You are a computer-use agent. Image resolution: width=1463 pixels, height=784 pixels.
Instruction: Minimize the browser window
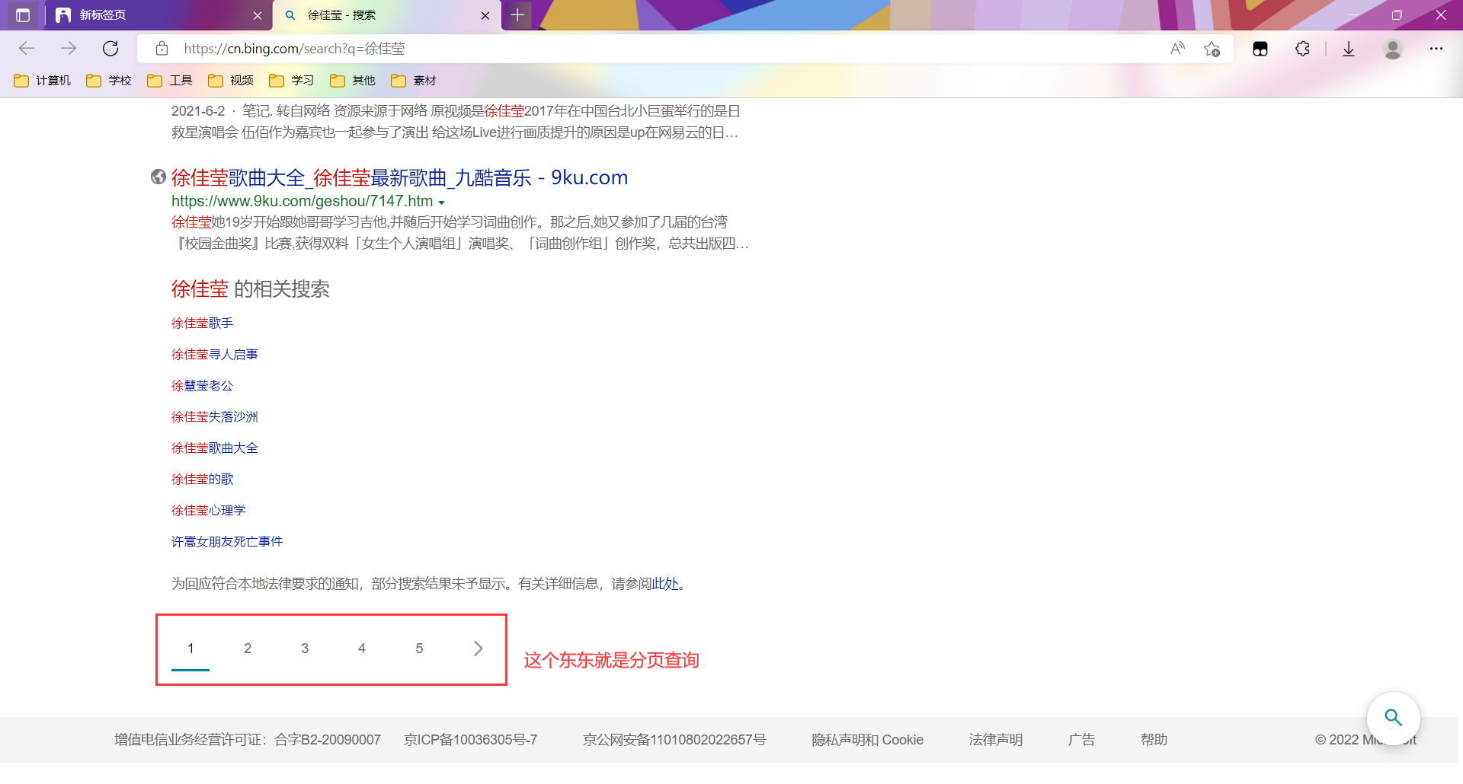1353,15
